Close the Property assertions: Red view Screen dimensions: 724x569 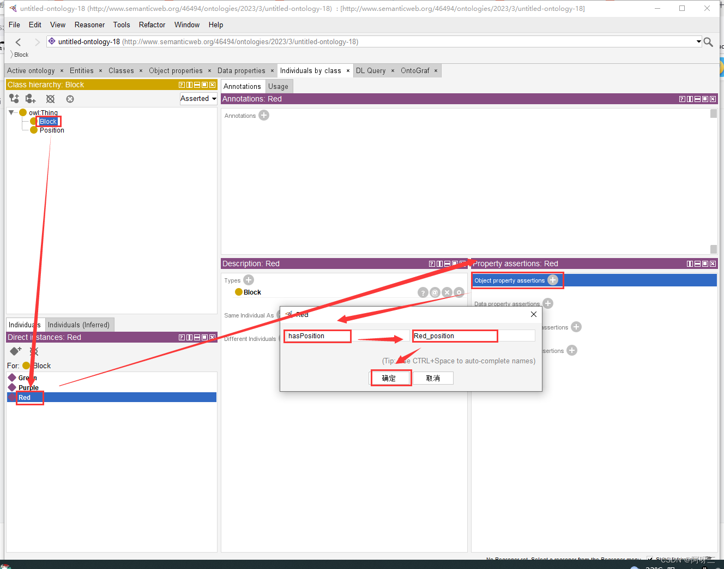[x=713, y=263]
